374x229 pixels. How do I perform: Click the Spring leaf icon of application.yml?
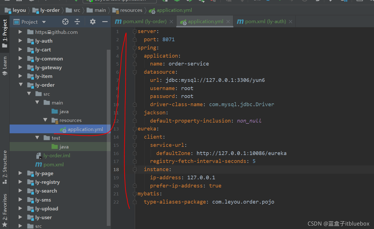pyautogui.click(x=63, y=130)
